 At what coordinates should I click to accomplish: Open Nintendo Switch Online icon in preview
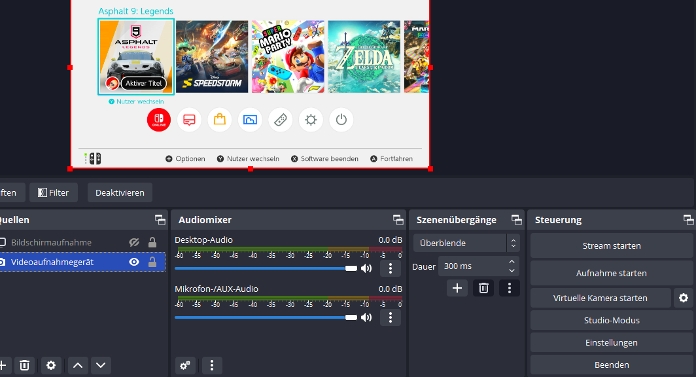pos(158,120)
